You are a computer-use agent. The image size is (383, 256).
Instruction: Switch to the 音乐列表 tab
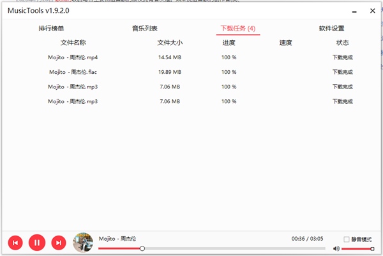point(145,29)
